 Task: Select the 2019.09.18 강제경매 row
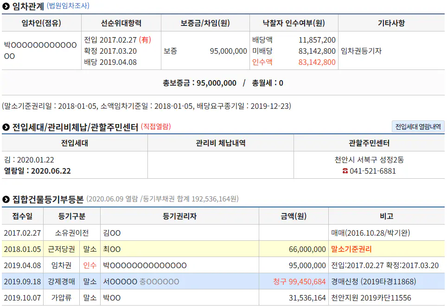(223, 282)
